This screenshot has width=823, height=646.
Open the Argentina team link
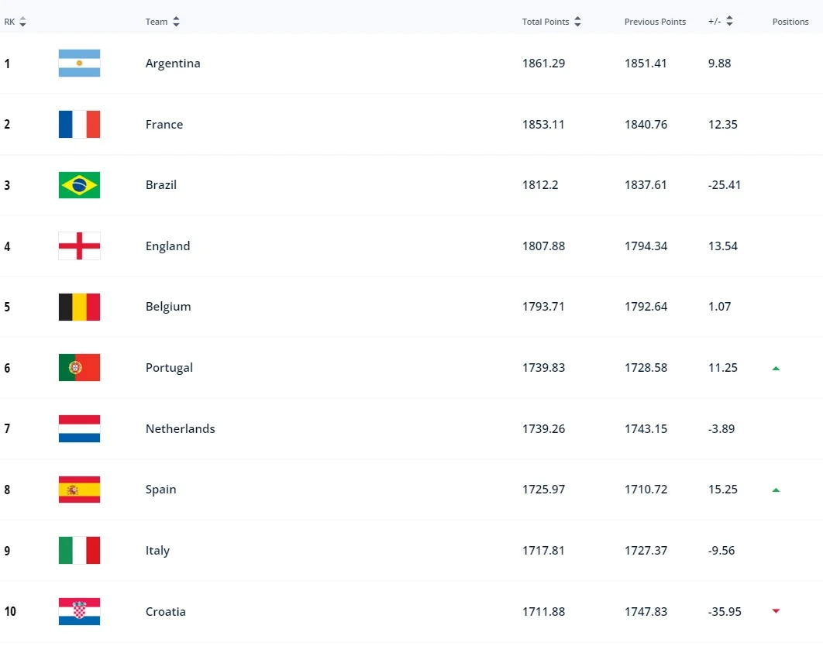(173, 64)
